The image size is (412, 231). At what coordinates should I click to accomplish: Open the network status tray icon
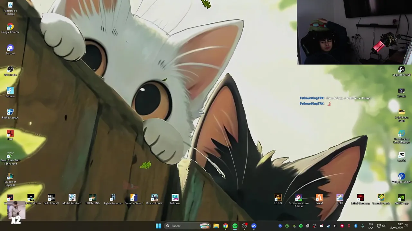(379, 226)
